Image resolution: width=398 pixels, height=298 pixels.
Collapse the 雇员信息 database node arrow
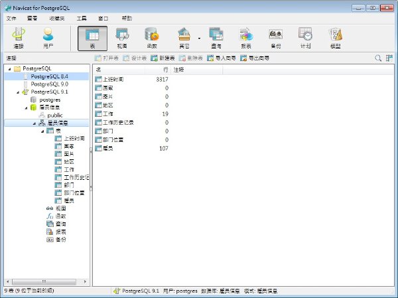pos(26,108)
